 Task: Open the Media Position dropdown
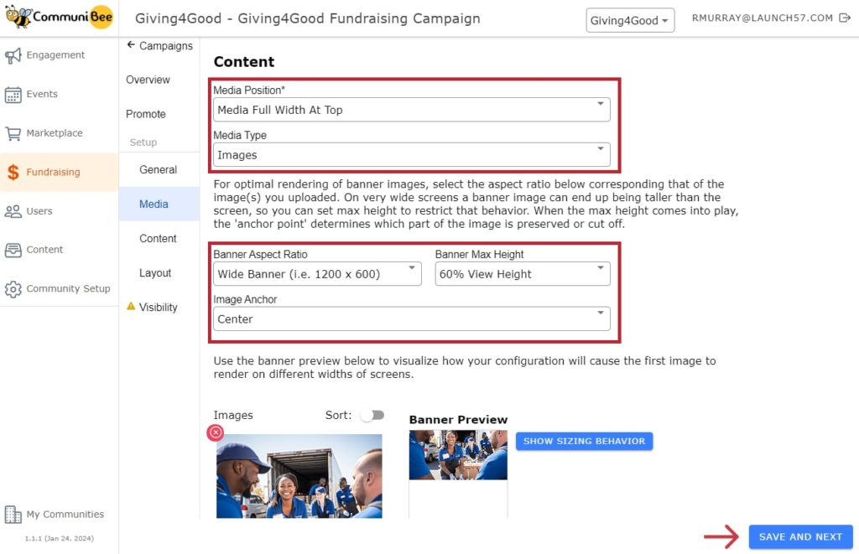(411, 109)
